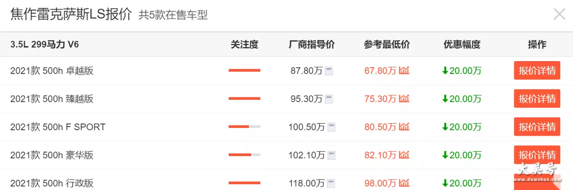Open 报价详情 for 500h F SPORT

click(x=537, y=127)
